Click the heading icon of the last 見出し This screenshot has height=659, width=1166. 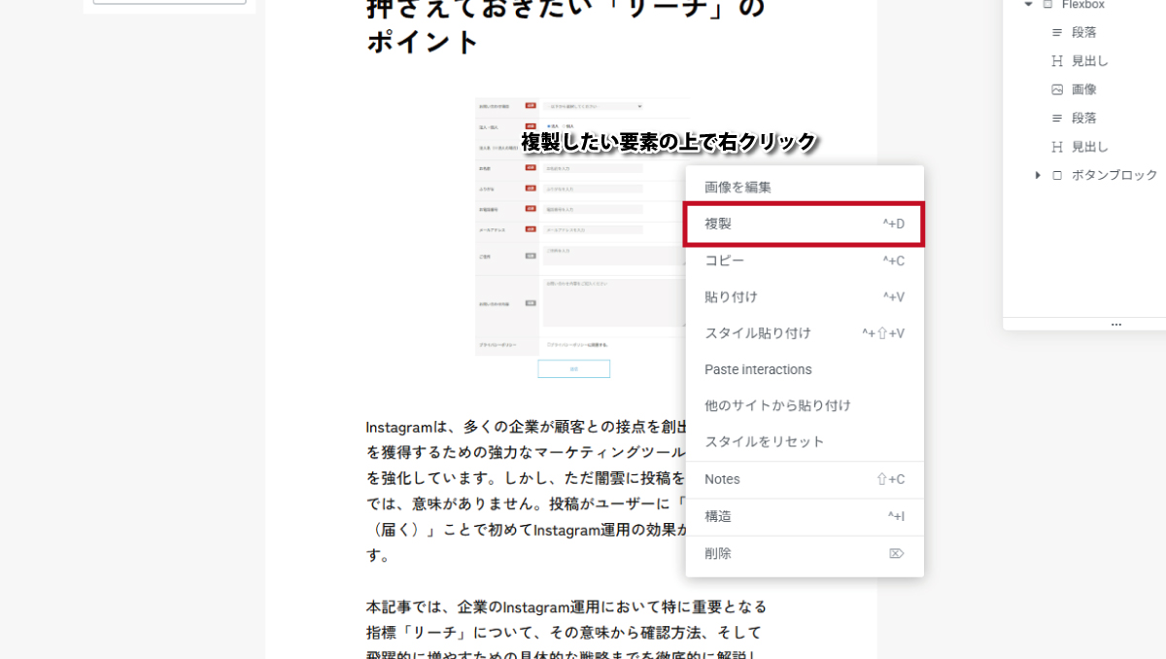pos(1057,147)
